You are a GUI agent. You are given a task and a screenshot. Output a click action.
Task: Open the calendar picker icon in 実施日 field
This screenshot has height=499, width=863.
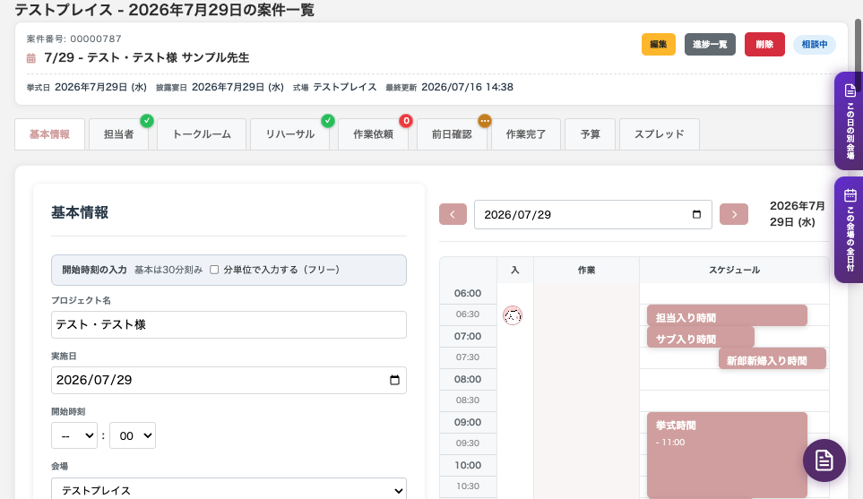click(394, 380)
